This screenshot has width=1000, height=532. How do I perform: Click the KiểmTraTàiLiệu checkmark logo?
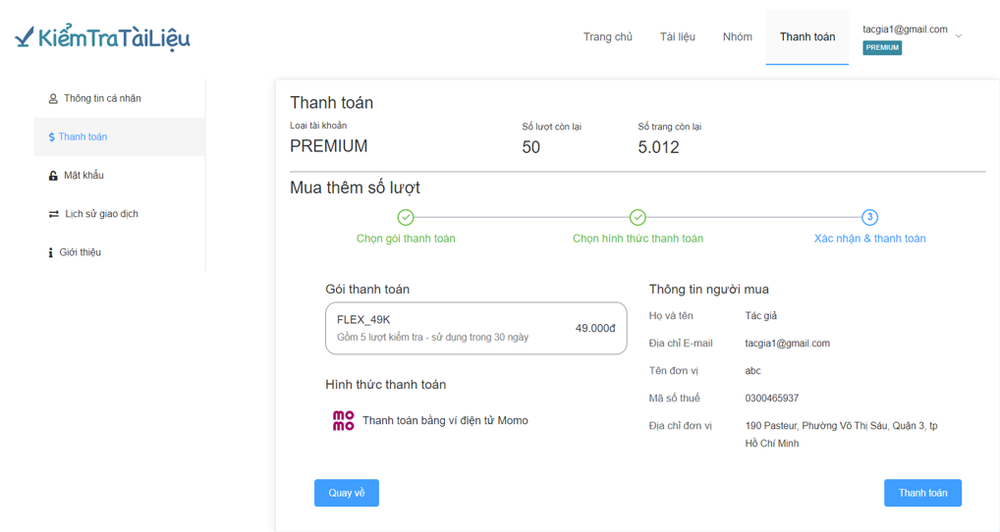tap(102, 37)
